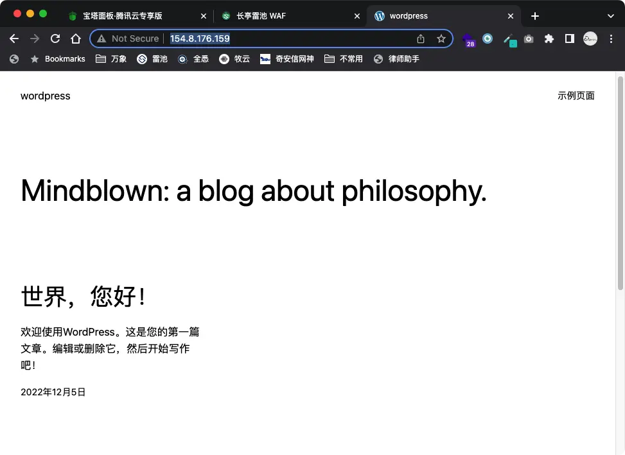This screenshot has width=625, height=455.
Task: Click the Not Secure warning indicator
Action: [x=128, y=39]
